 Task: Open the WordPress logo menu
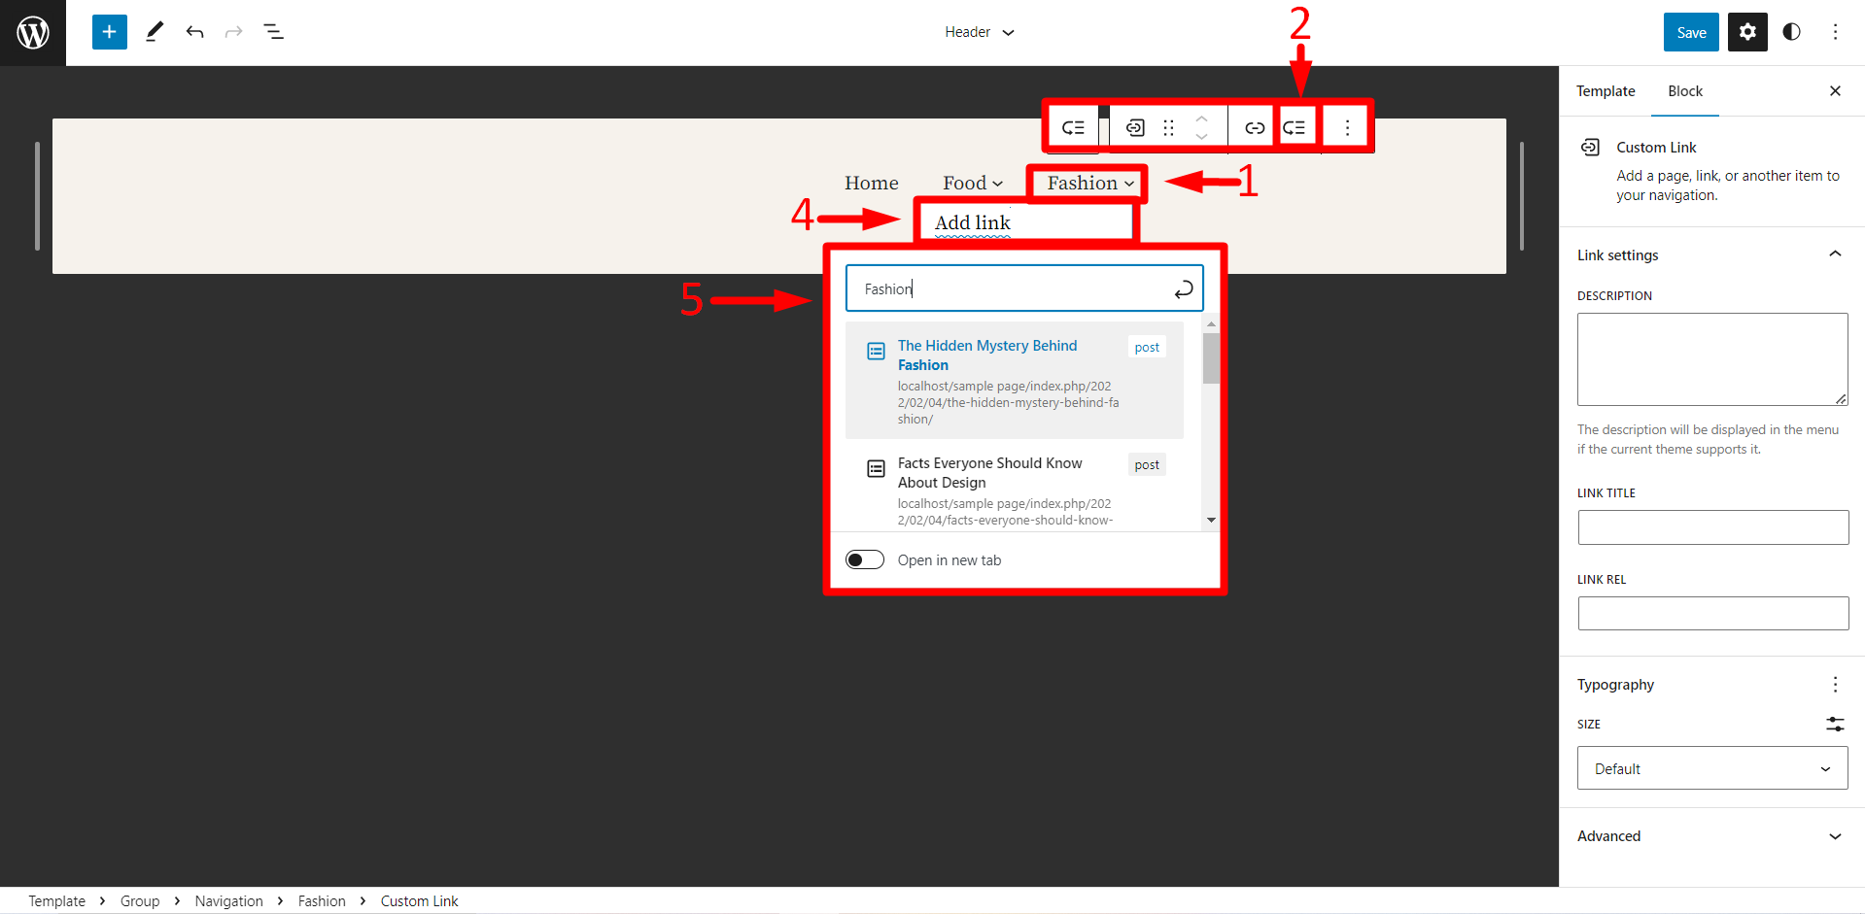pyautogui.click(x=33, y=33)
